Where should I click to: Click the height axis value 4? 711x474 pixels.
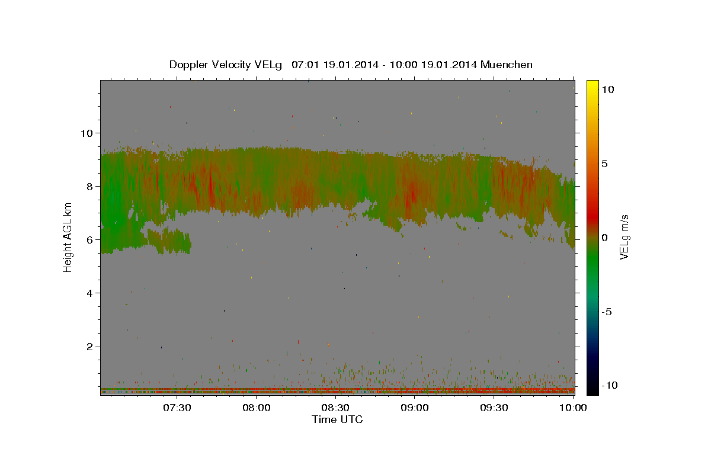88,293
